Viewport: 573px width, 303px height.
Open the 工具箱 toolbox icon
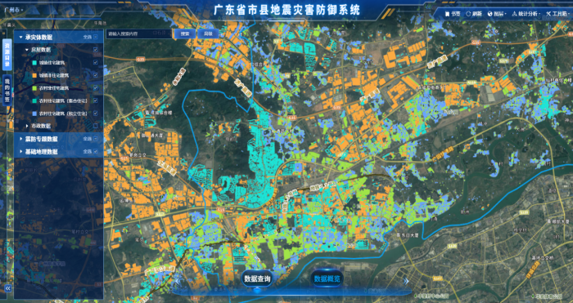(548, 14)
